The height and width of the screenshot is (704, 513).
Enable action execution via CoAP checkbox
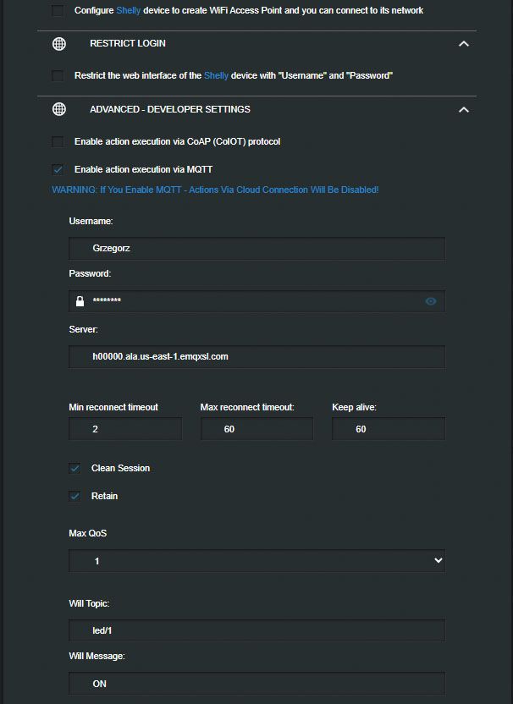[58, 141]
